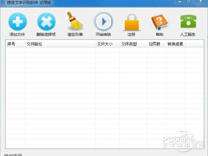Sort by the 转换进度 column header
The image size is (208, 156).
[176, 44]
